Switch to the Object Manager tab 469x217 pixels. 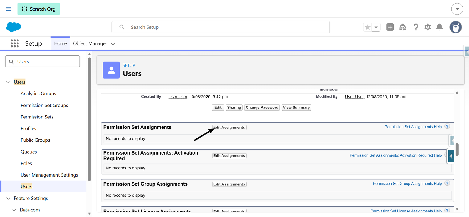pyautogui.click(x=90, y=43)
